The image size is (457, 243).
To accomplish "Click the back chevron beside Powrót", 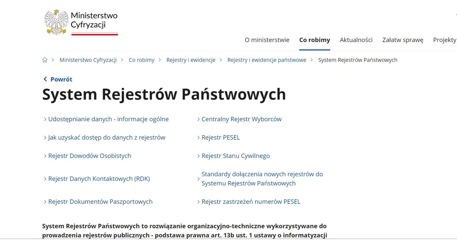I will [x=45, y=79].
